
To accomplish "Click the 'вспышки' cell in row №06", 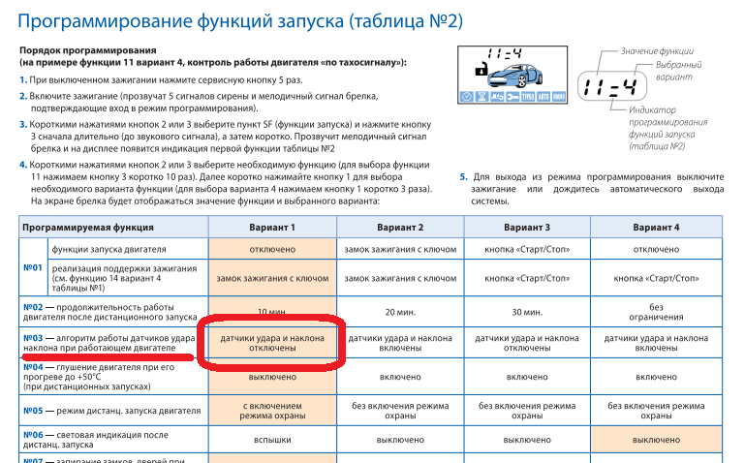I will [272, 440].
